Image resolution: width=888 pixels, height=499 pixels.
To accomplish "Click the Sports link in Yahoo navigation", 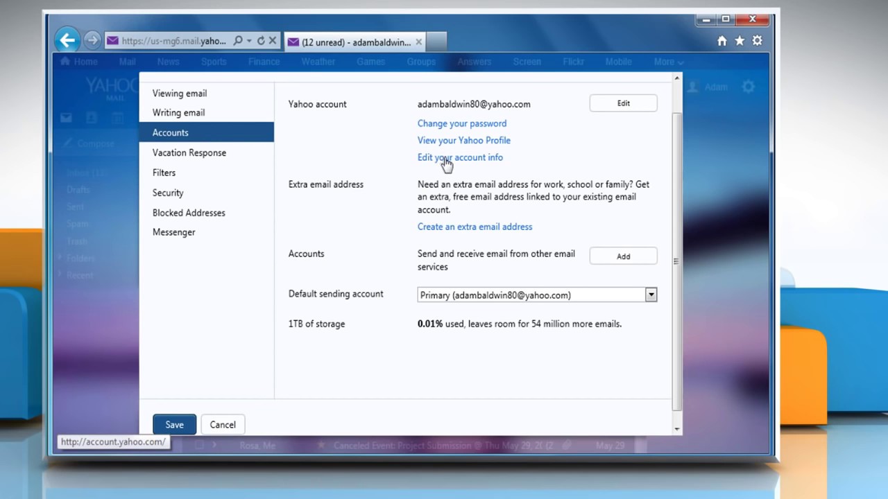I will (214, 62).
